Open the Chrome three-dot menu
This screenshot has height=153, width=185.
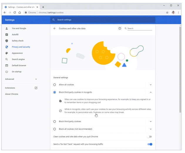(x=178, y=13)
